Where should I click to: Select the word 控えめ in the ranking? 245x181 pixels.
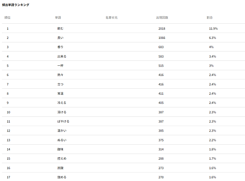(x=62, y=159)
